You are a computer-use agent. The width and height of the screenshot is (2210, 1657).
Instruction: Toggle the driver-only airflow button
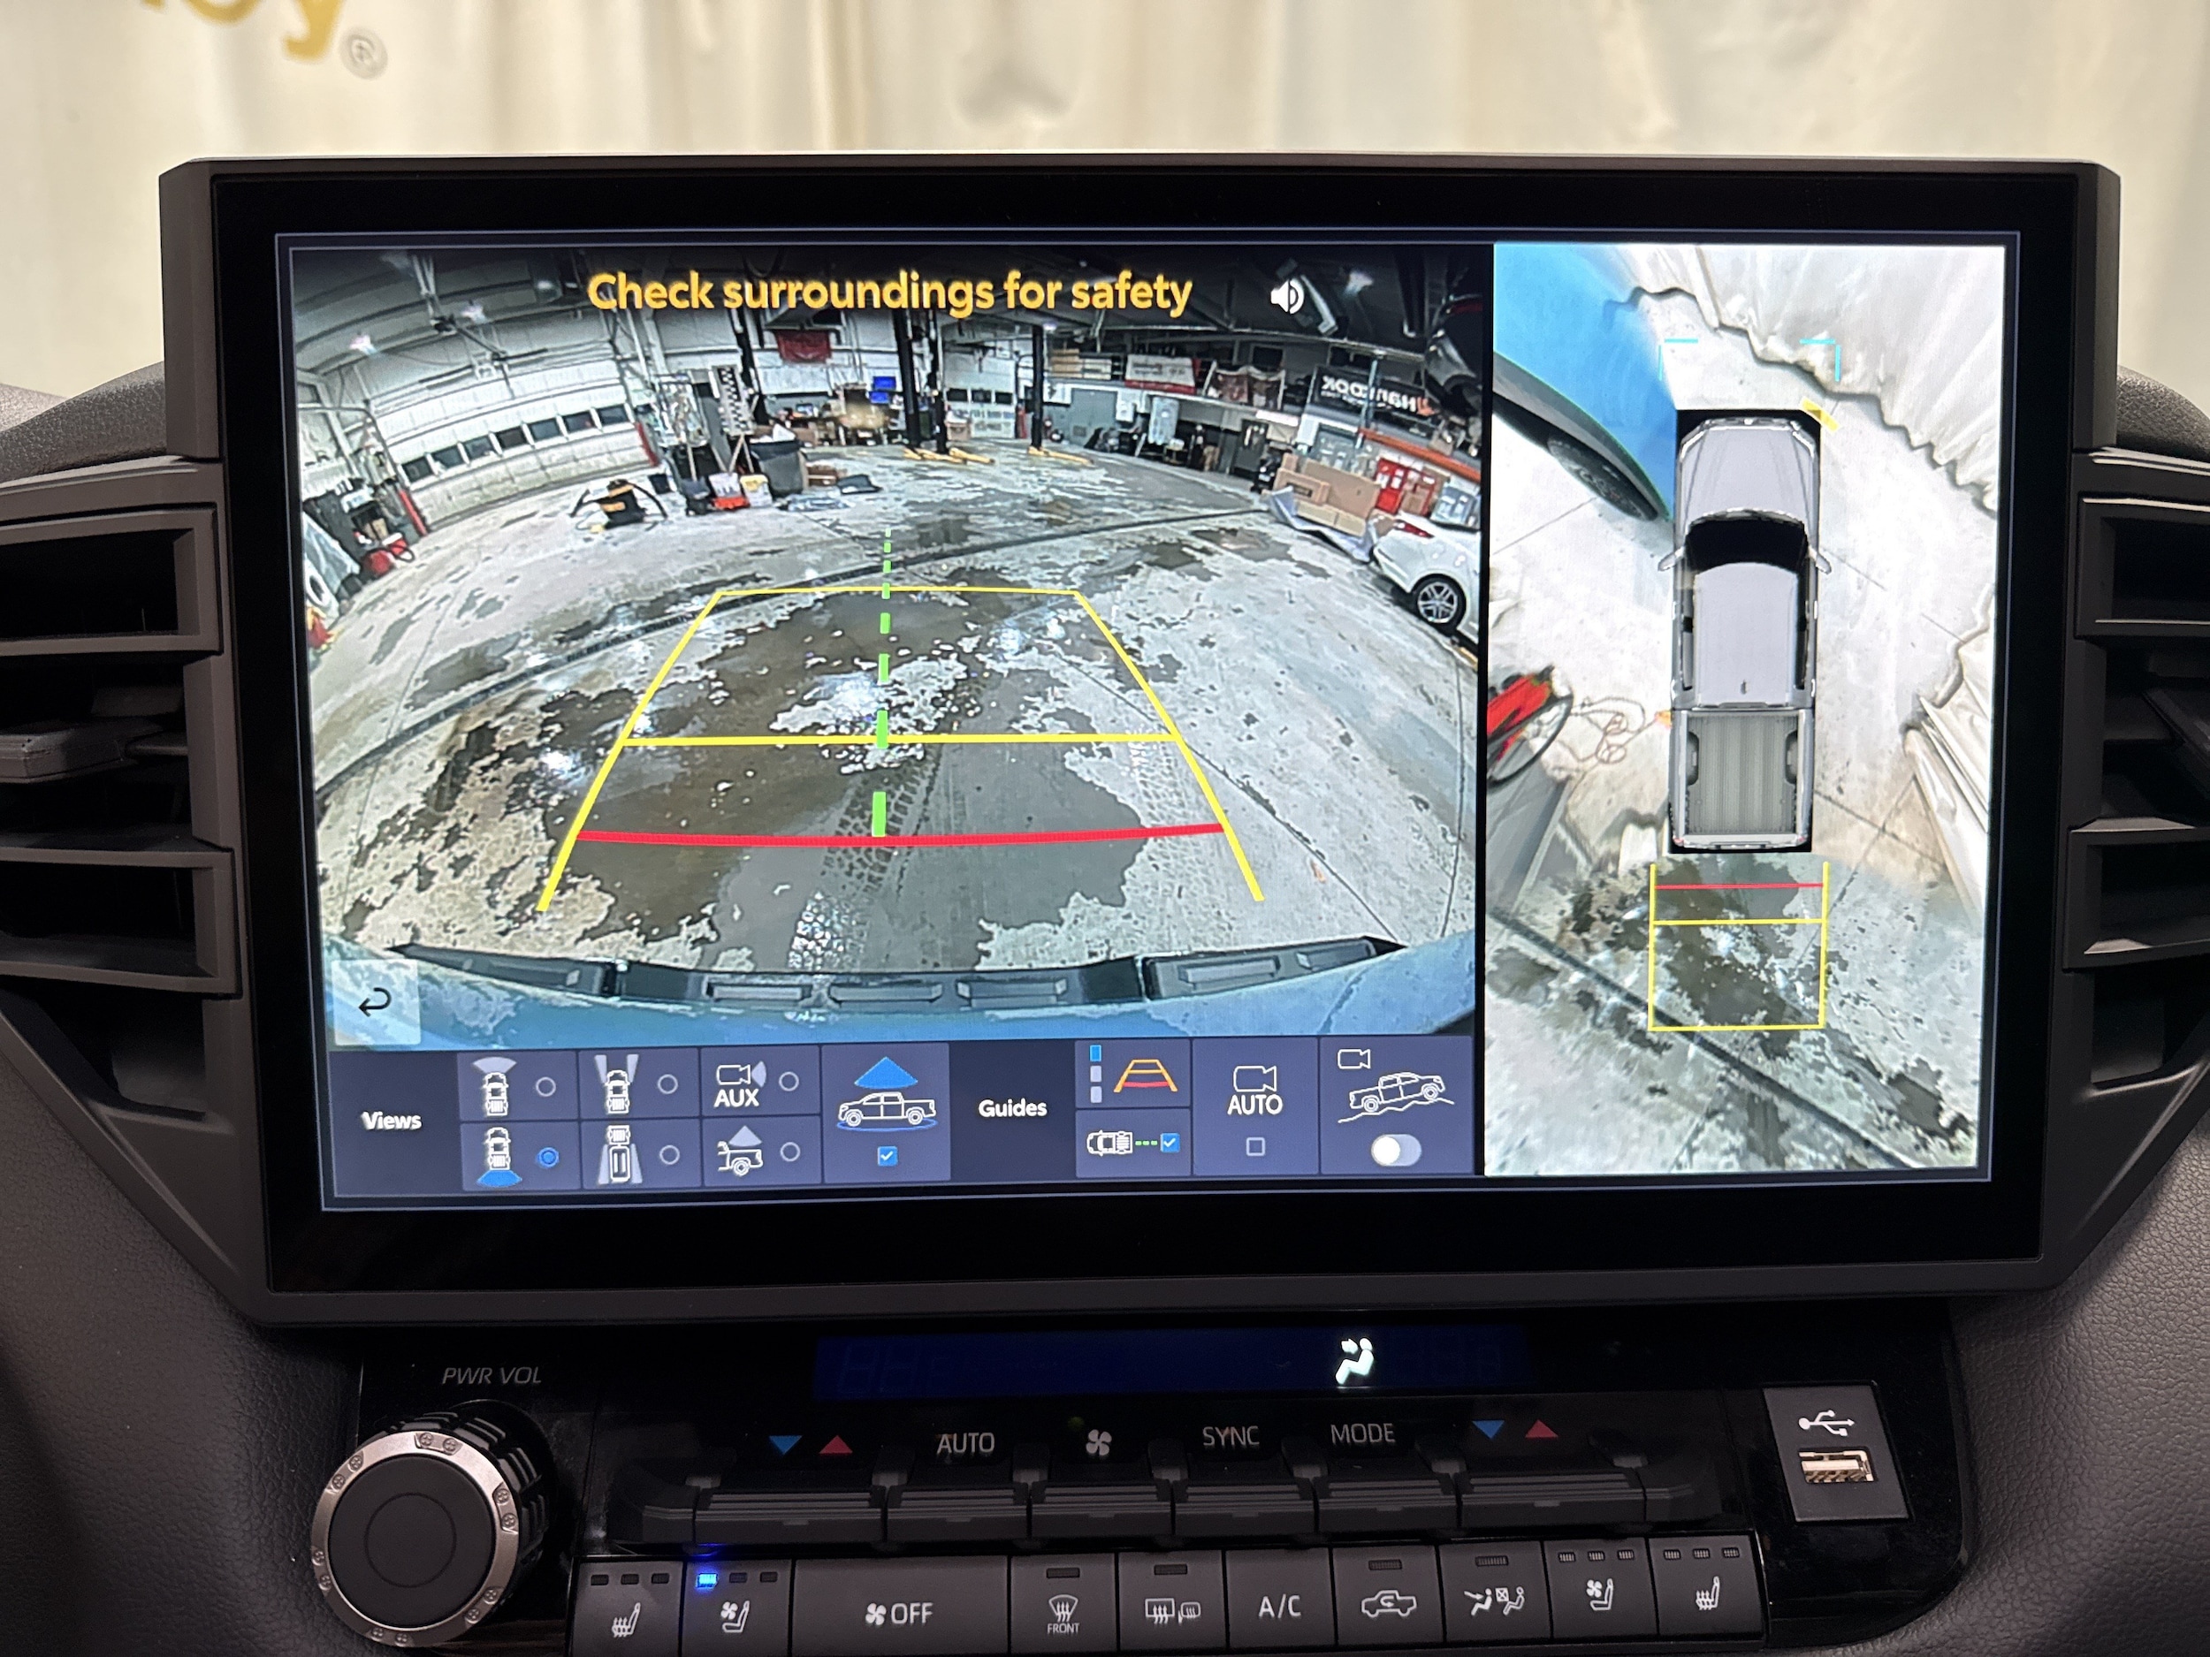point(1493,1599)
